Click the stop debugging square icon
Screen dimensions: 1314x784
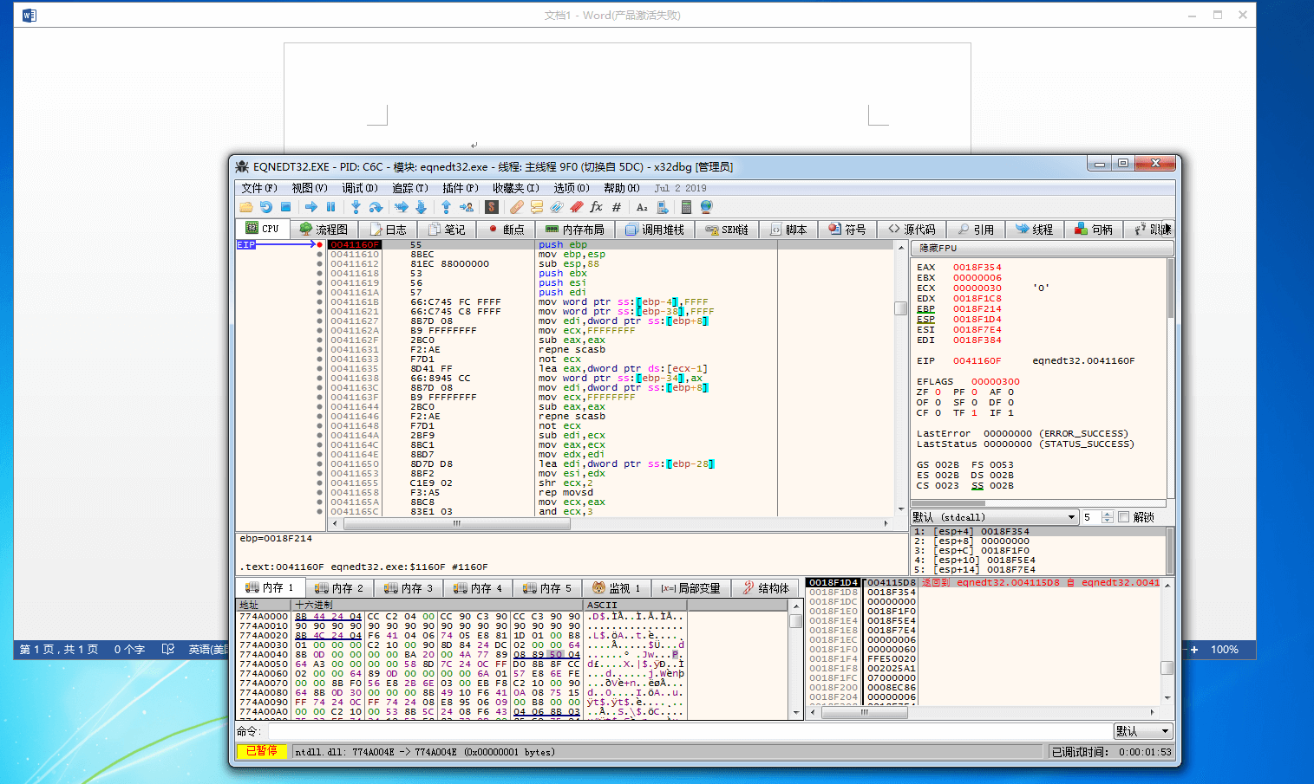(285, 207)
